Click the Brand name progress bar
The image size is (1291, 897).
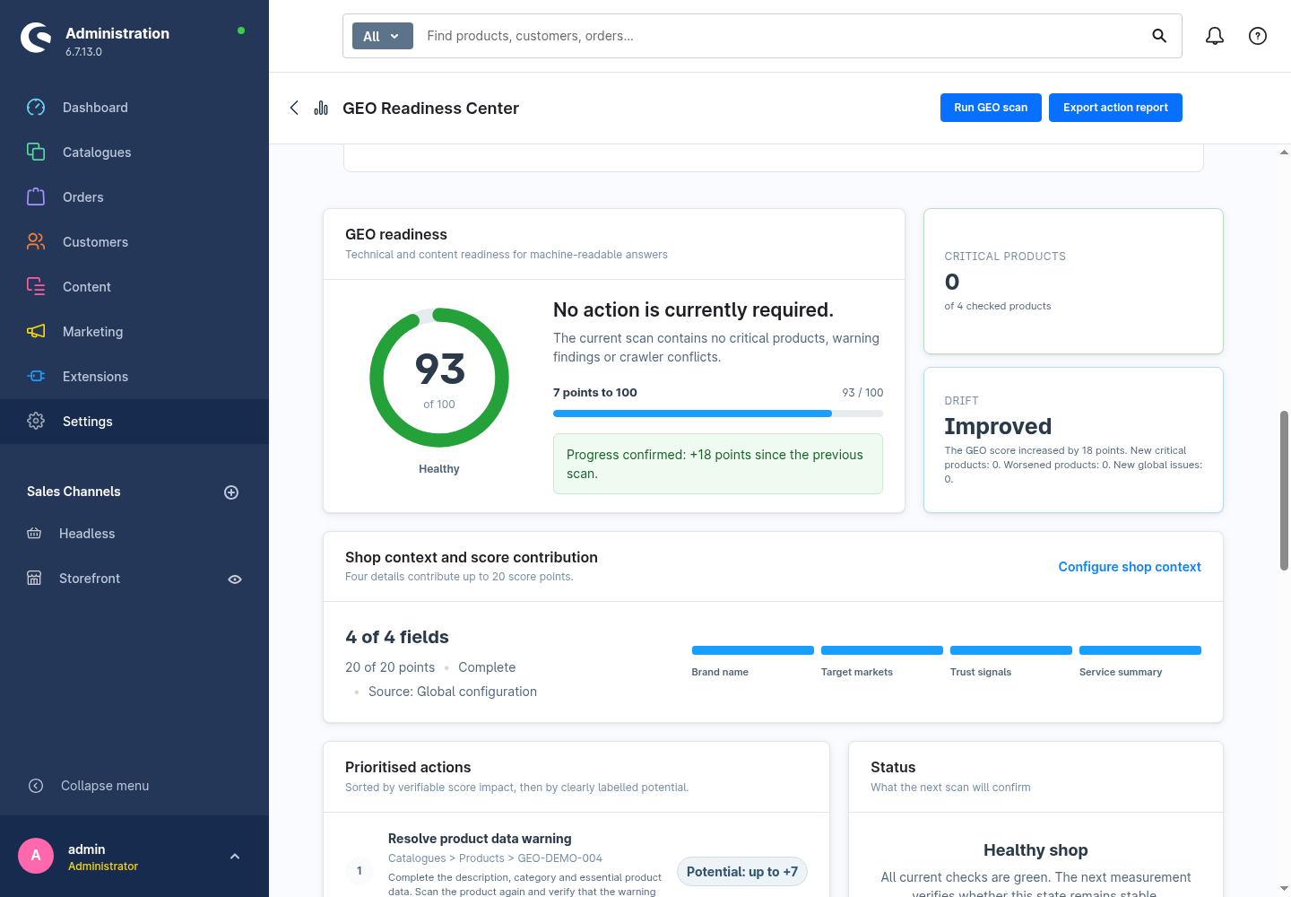pyautogui.click(x=753, y=650)
